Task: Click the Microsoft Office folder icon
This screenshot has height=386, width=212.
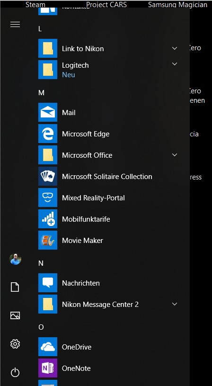Action: coord(48,155)
